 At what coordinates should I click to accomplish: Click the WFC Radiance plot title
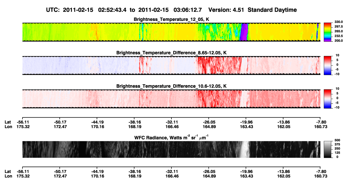(x=171, y=137)
